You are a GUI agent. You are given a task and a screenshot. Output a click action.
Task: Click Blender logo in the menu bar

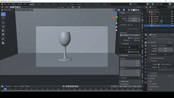pos(2,4)
